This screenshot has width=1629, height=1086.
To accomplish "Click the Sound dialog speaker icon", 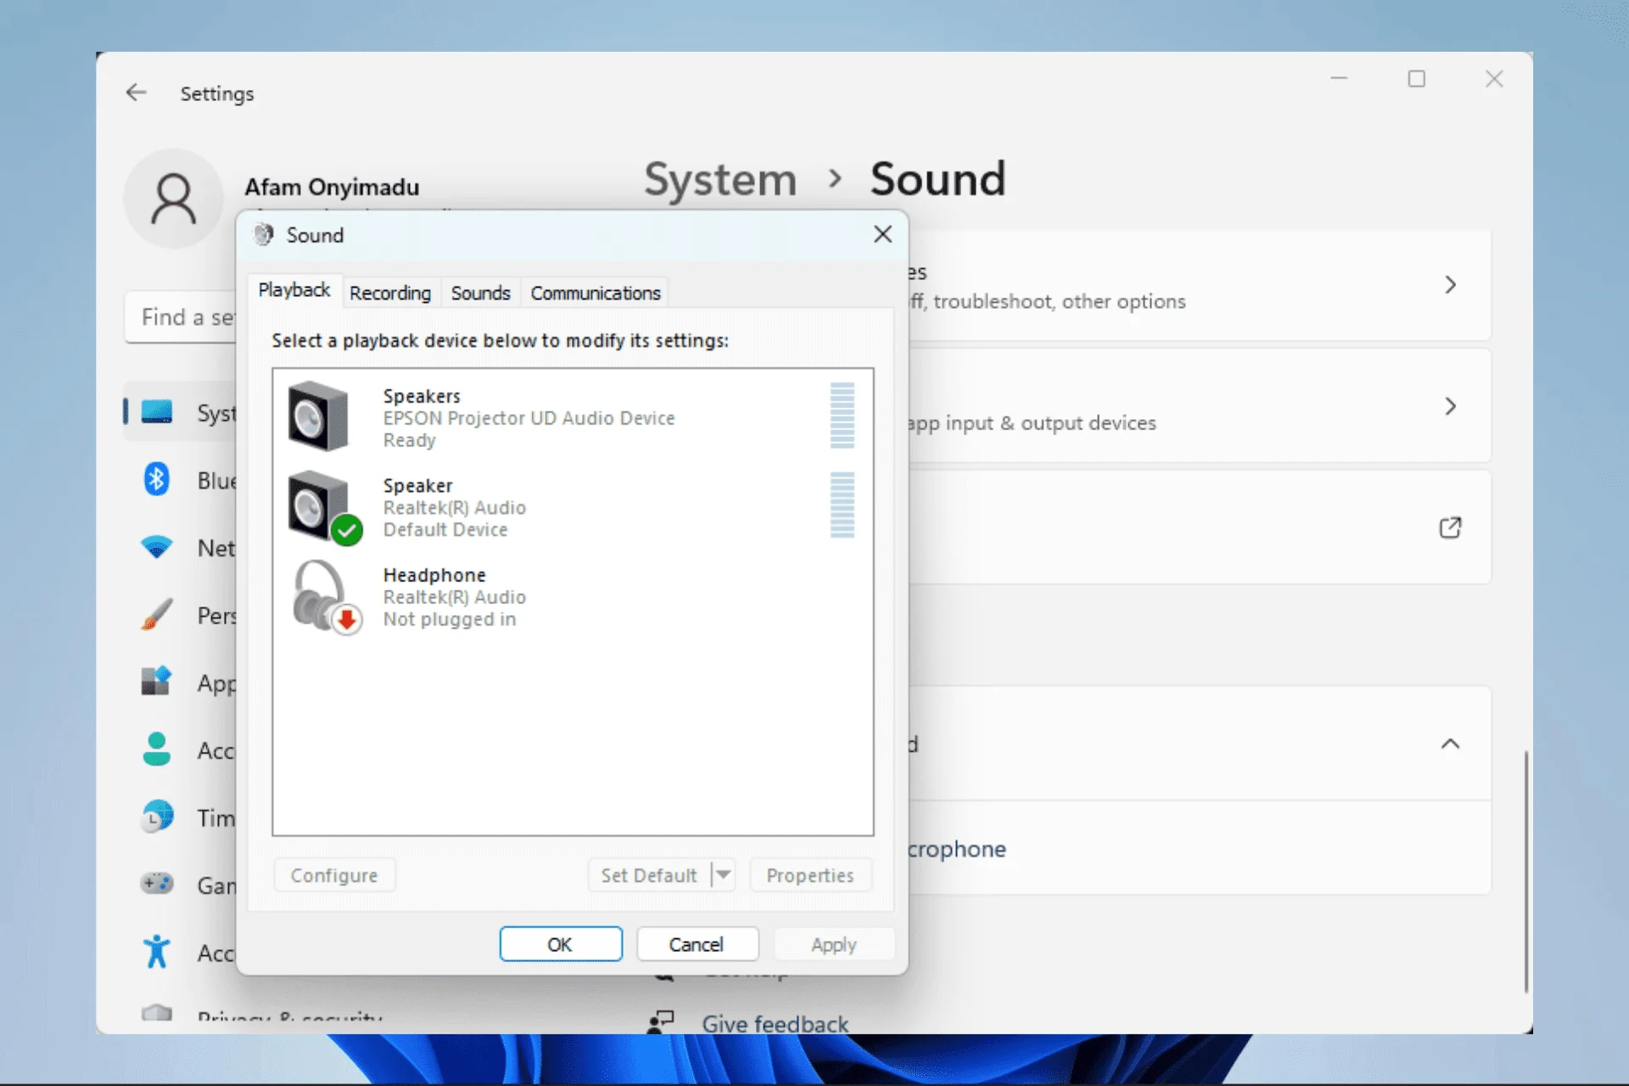I will (264, 234).
